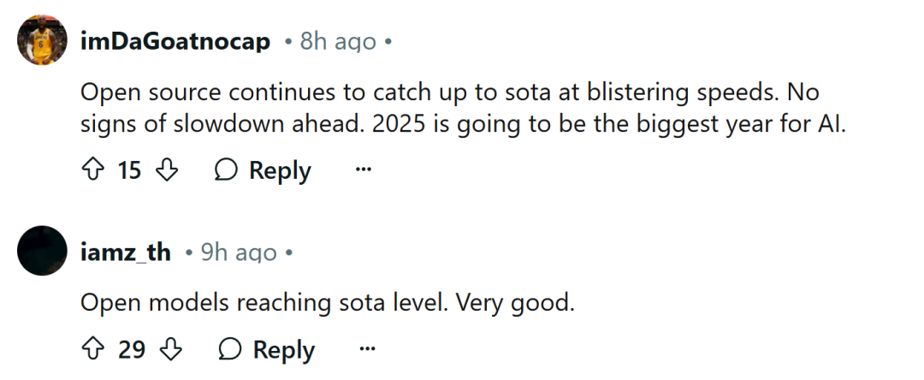This screenshot has height=380, width=924.
Task: Visit the iamz_th user profile
Action: coord(126,252)
